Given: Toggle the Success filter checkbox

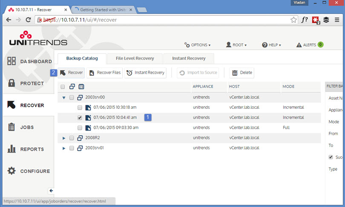Looking at the screenshot, I should coord(331,157).
